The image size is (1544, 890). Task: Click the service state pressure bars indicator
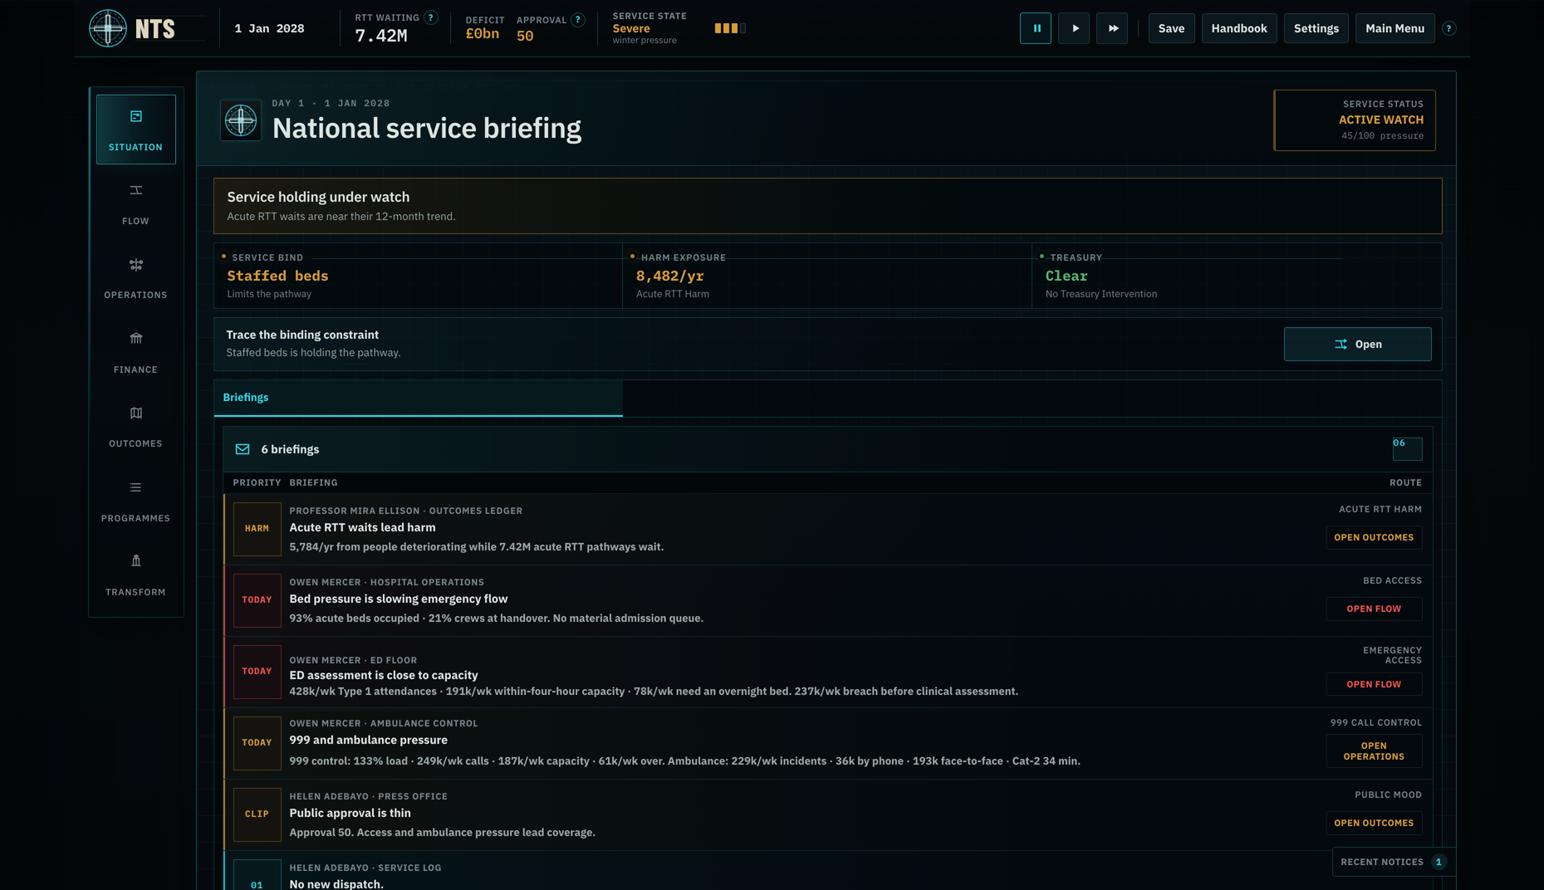(x=730, y=28)
